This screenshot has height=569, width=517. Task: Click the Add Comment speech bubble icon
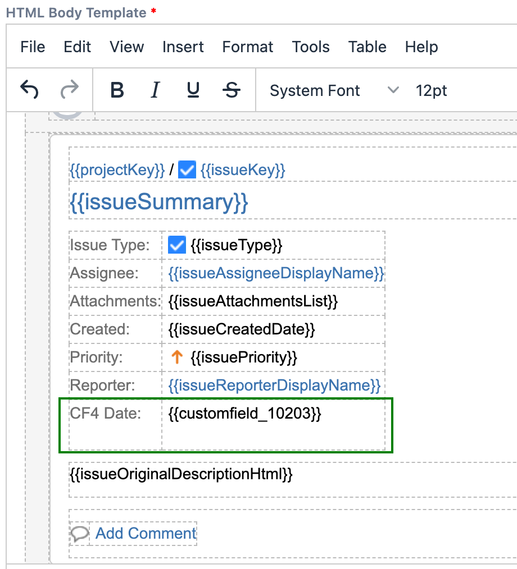pyautogui.click(x=80, y=533)
